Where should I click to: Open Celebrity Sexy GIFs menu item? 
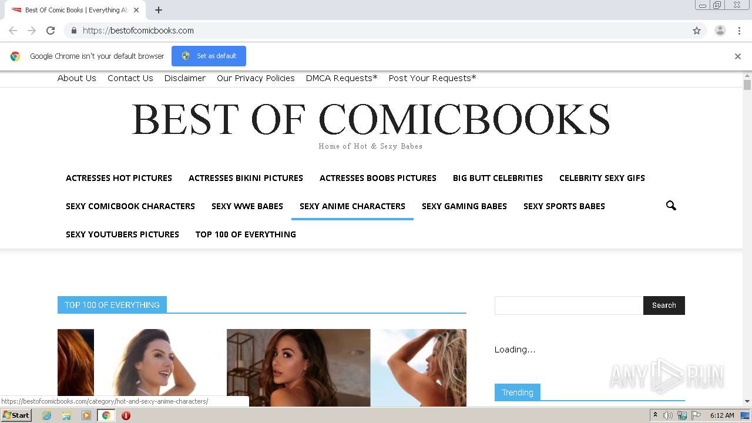tap(602, 178)
